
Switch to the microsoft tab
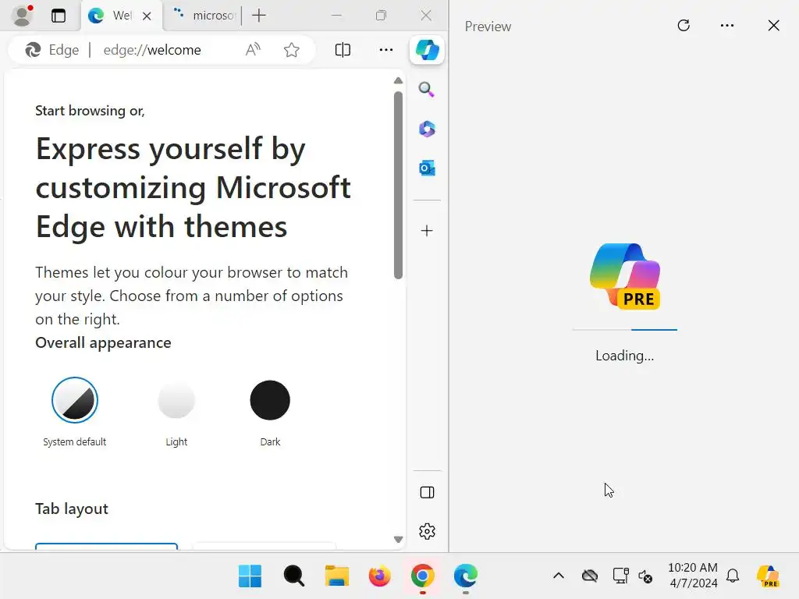pos(204,16)
